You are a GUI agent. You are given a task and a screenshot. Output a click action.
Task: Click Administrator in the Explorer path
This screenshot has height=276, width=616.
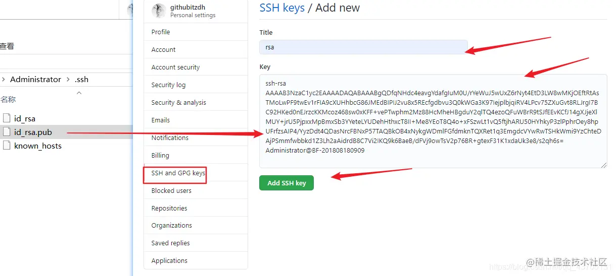(35, 79)
